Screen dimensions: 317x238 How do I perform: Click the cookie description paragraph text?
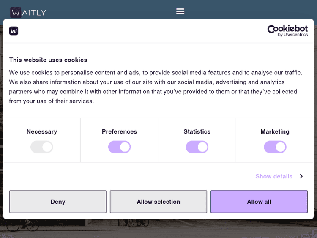tap(156, 87)
